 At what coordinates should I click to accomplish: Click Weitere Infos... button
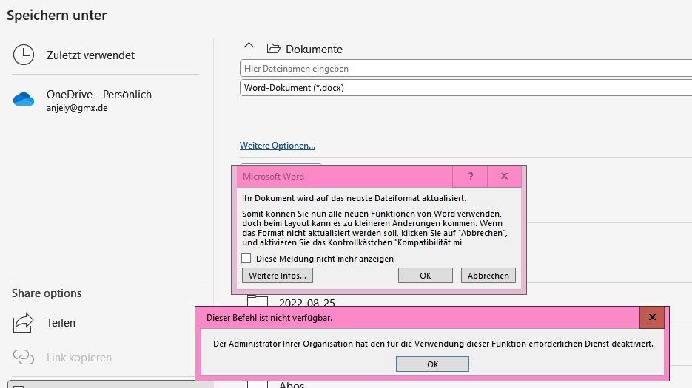(277, 276)
